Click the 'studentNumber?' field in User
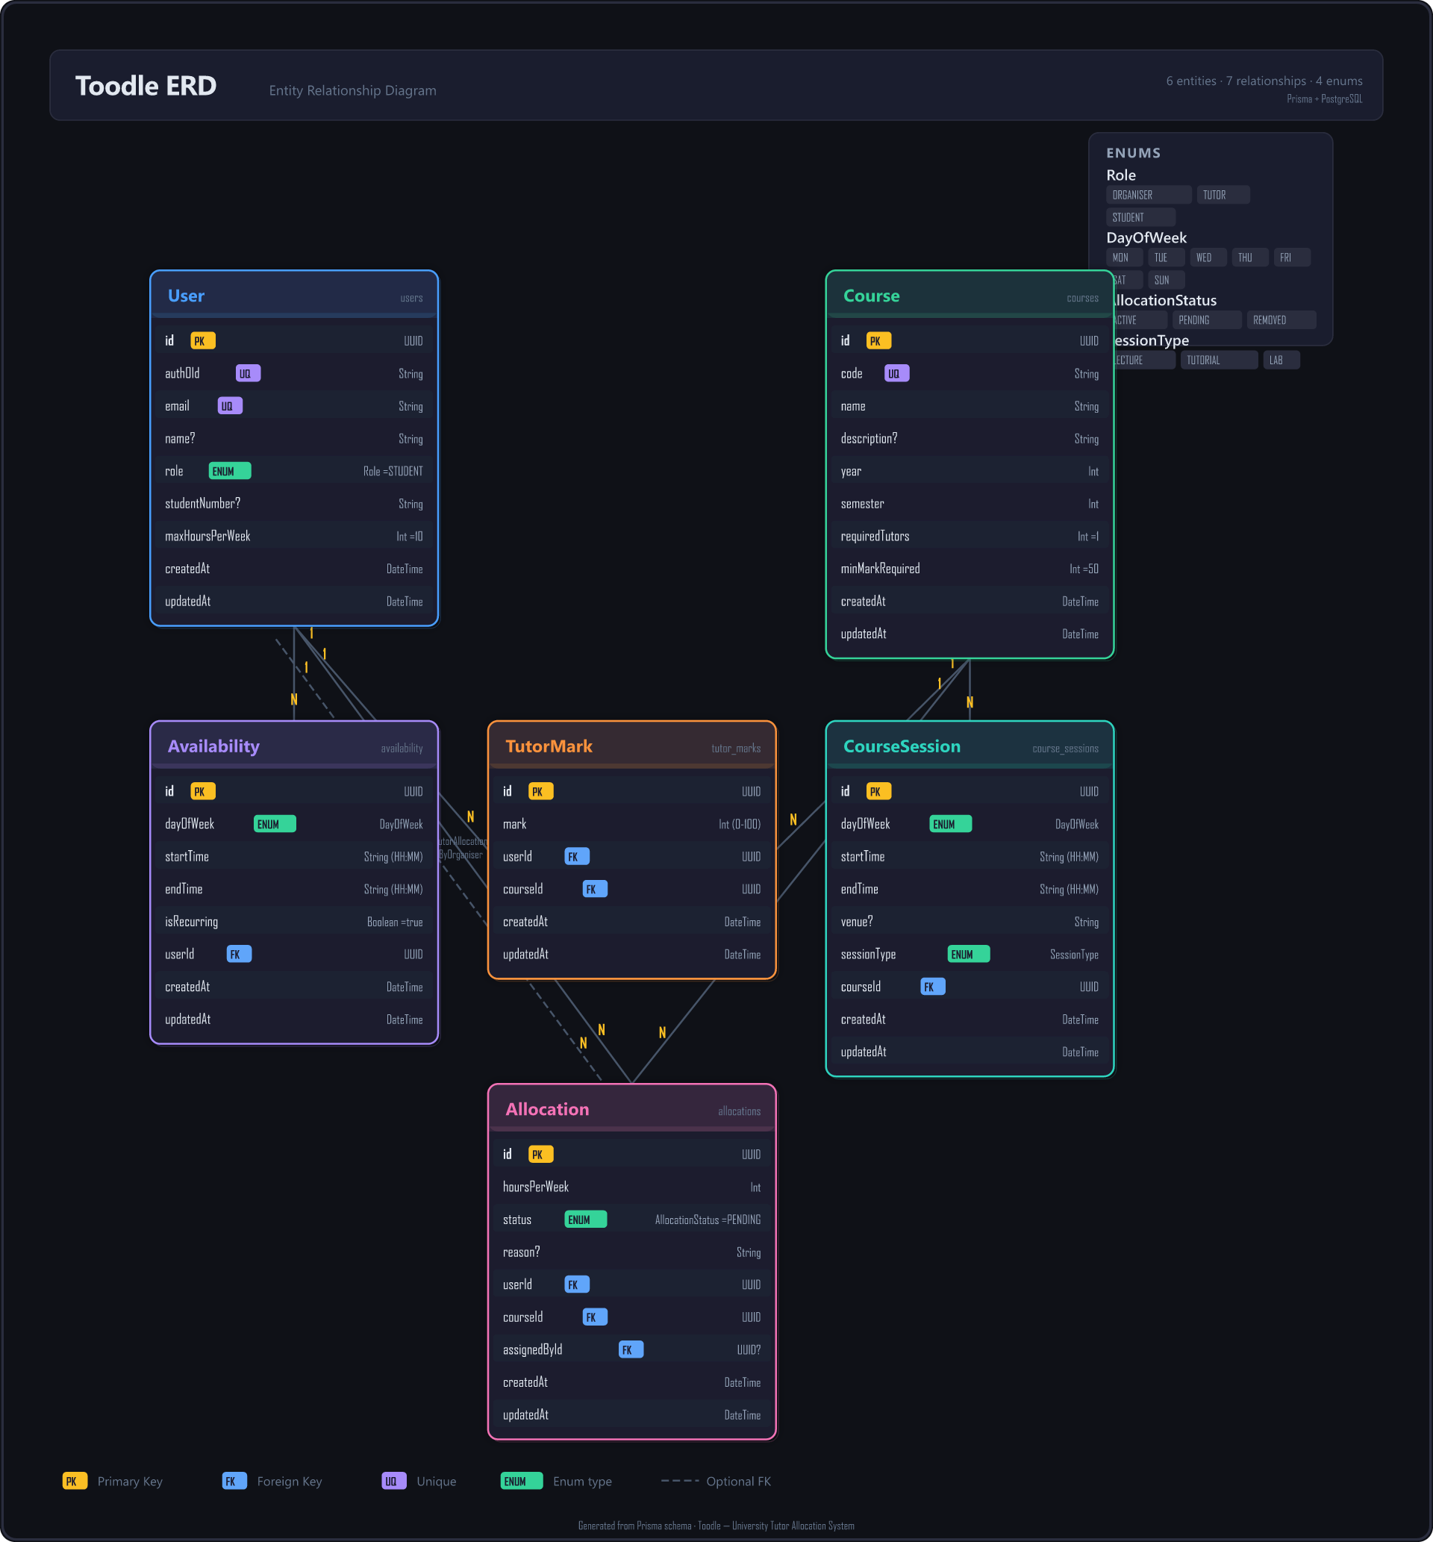This screenshot has height=1542, width=1433. tap(202, 504)
